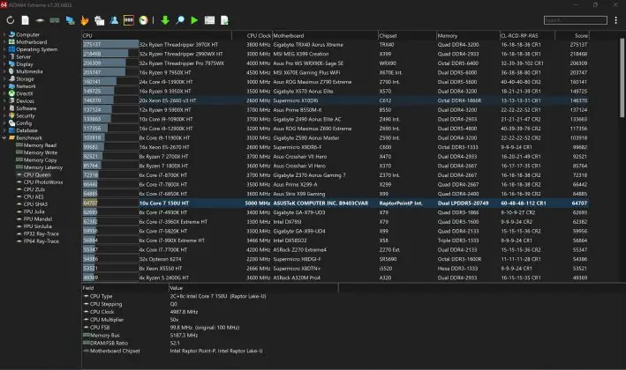Image resolution: width=626 pixels, height=370 pixels.
Task: Select Memory Copy benchmark
Action: 40,160
